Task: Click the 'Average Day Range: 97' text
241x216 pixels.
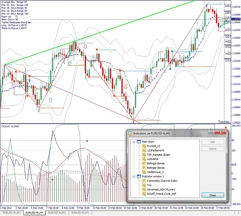Action: coord(14,2)
